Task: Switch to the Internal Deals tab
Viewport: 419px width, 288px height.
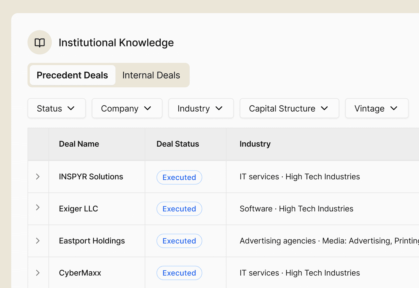Action: (x=151, y=75)
